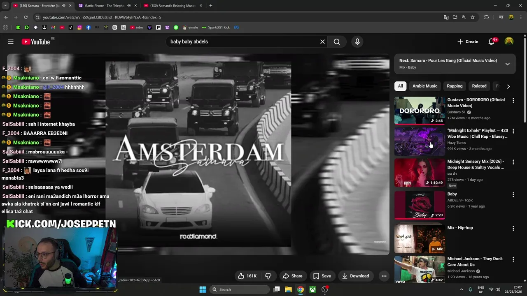527x296 pixels.
Task: Click the main Amsterdam video player
Action: click(x=198, y=154)
